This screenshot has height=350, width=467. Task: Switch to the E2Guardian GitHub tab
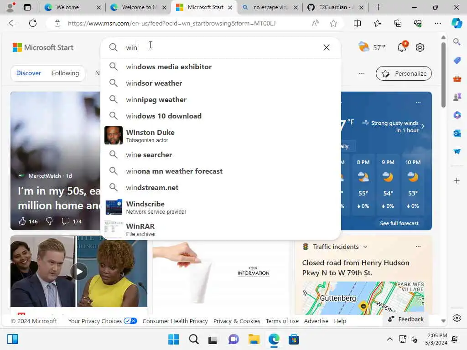pyautogui.click(x=335, y=7)
